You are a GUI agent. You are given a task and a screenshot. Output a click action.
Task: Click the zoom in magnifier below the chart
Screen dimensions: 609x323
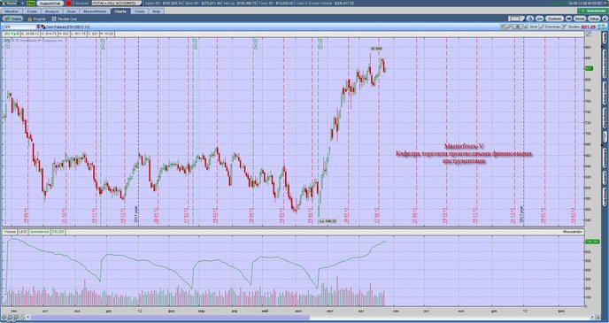click(11, 318)
